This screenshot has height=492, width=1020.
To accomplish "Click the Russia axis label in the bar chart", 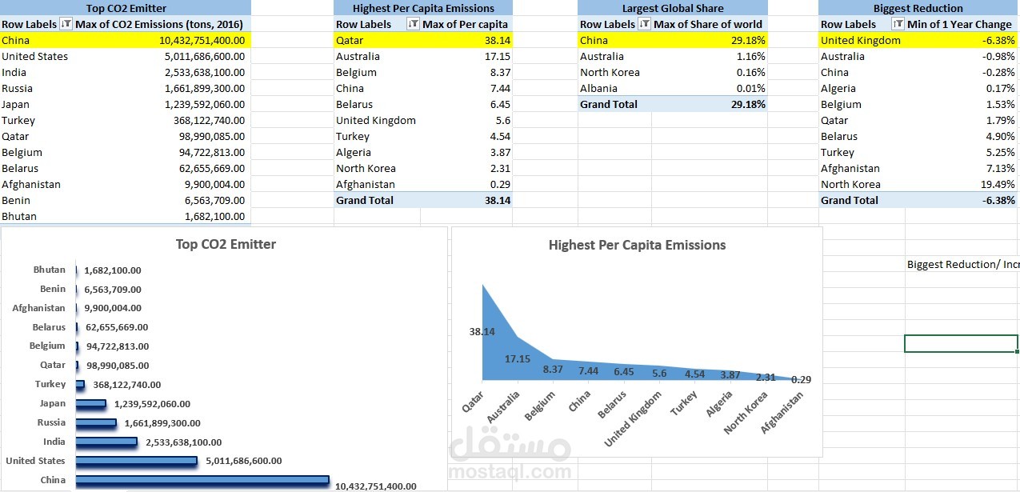I will [x=51, y=422].
